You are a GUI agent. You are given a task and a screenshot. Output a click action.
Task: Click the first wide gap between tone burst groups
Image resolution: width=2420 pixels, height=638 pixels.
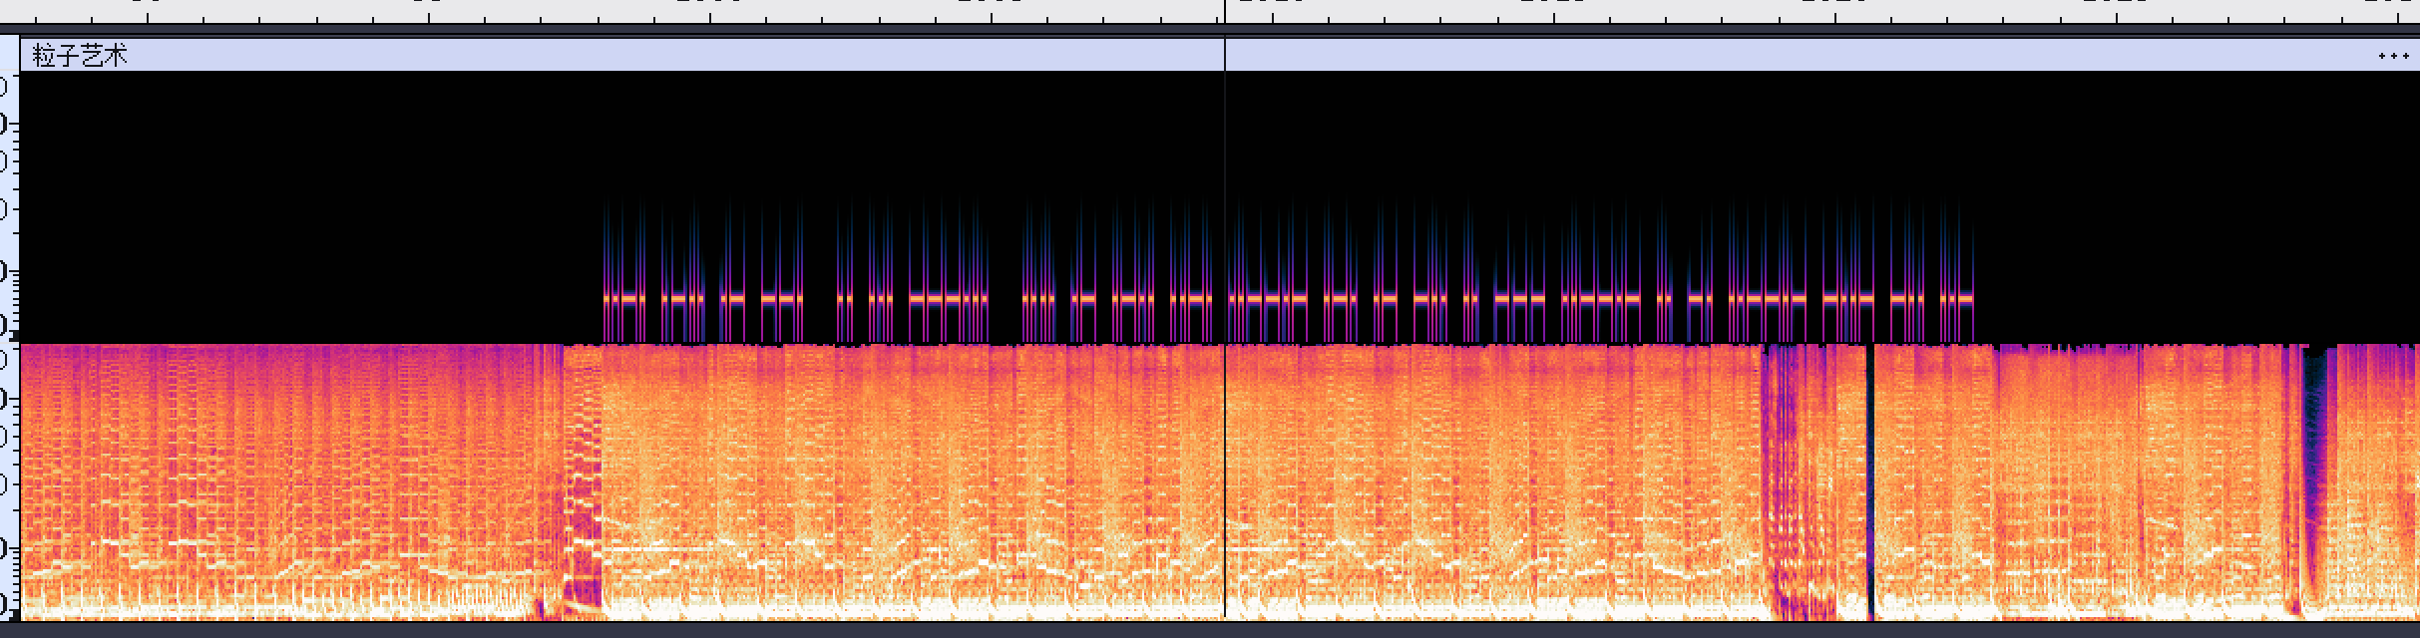(x=820, y=298)
